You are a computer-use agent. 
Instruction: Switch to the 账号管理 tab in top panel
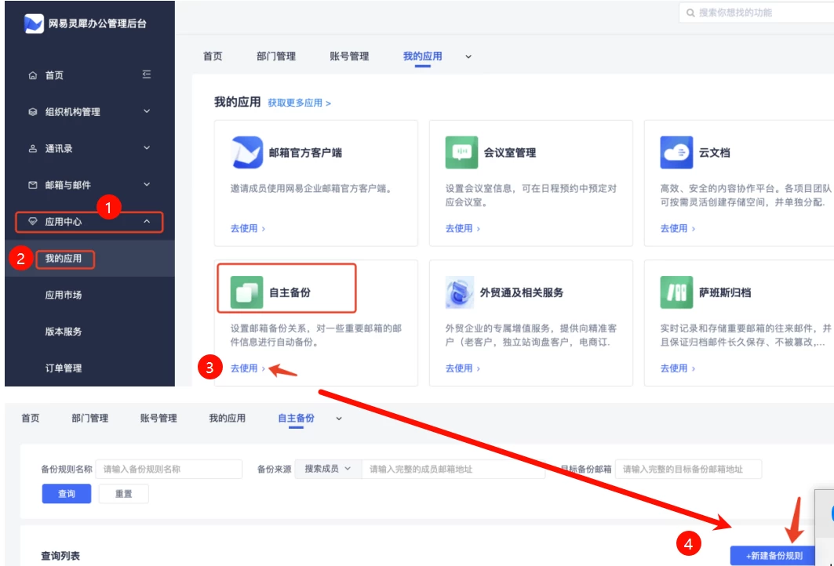(349, 56)
